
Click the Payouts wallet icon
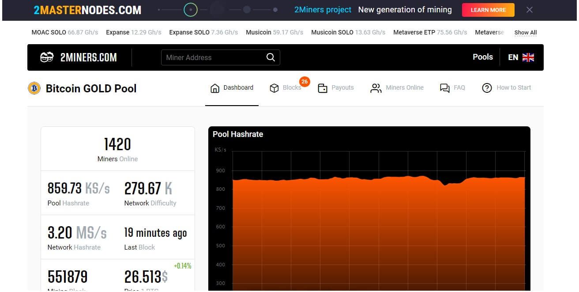coord(323,88)
